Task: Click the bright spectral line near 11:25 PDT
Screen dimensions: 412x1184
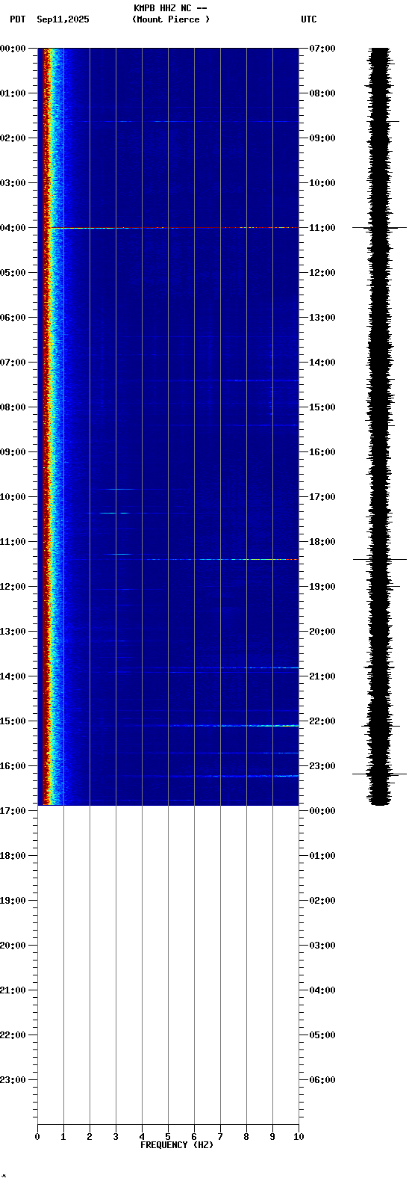Action: pos(222,559)
